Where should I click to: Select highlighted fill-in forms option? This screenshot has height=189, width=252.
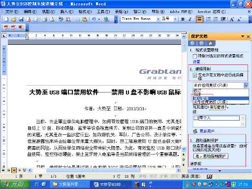221,98
